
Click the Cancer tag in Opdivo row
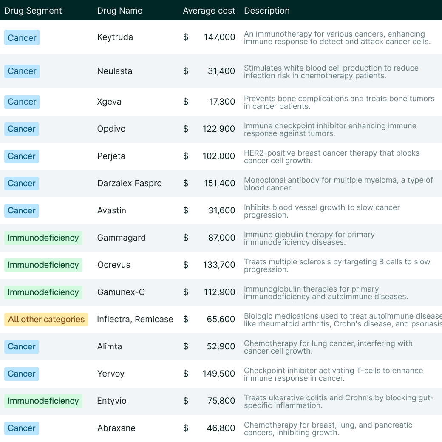22,129
